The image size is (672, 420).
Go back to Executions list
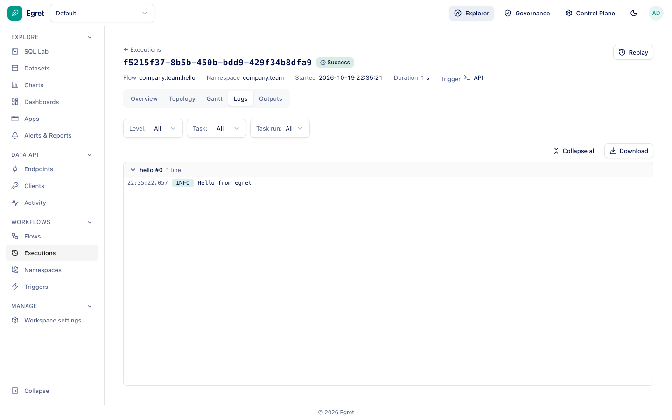(x=142, y=49)
